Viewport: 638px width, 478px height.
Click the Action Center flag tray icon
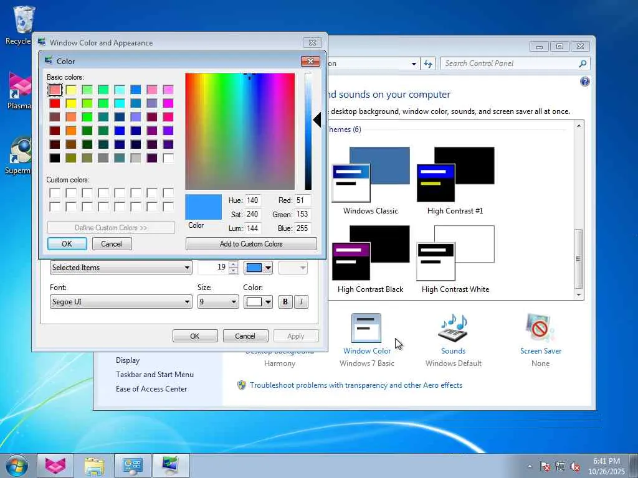545,467
